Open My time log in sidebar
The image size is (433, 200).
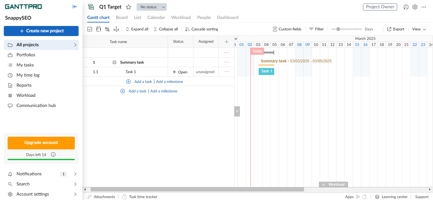[28, 75]
